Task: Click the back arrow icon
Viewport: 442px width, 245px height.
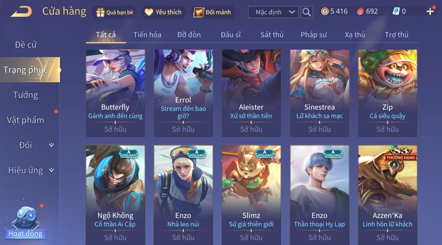Action: click(x=21, y=12)
